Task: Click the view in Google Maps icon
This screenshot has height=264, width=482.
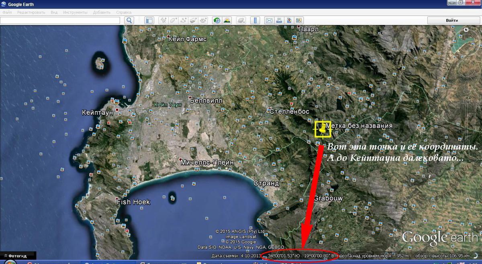Action: [298, 20]
